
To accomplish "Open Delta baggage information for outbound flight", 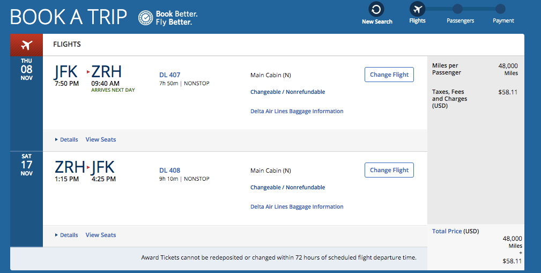I will point(297,112).
